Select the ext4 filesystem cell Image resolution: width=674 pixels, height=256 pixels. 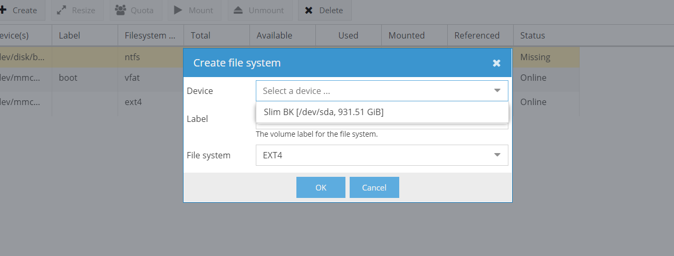(151, 102)
